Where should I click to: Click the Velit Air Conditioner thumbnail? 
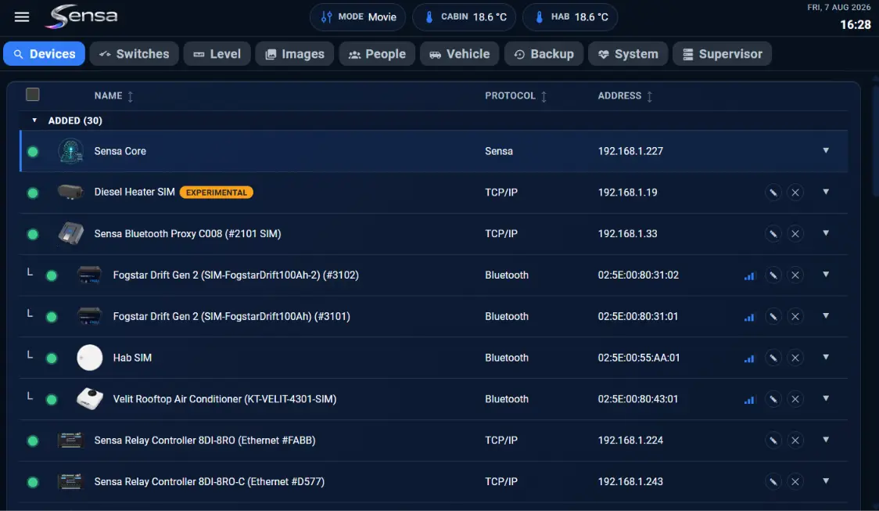coord(90,399)
